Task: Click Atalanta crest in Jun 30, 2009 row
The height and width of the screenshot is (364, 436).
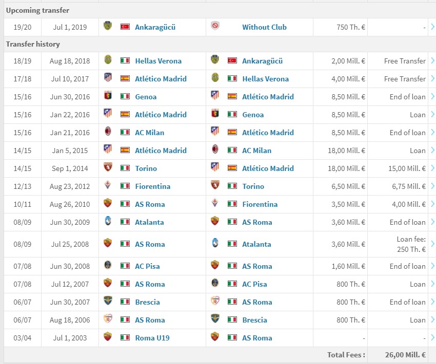Action: tap(108, 221)
